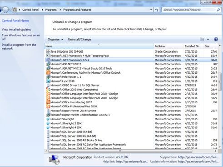Open Install a program from the network
This screenshot has height=167, width=223.
[x=19, y=46]
